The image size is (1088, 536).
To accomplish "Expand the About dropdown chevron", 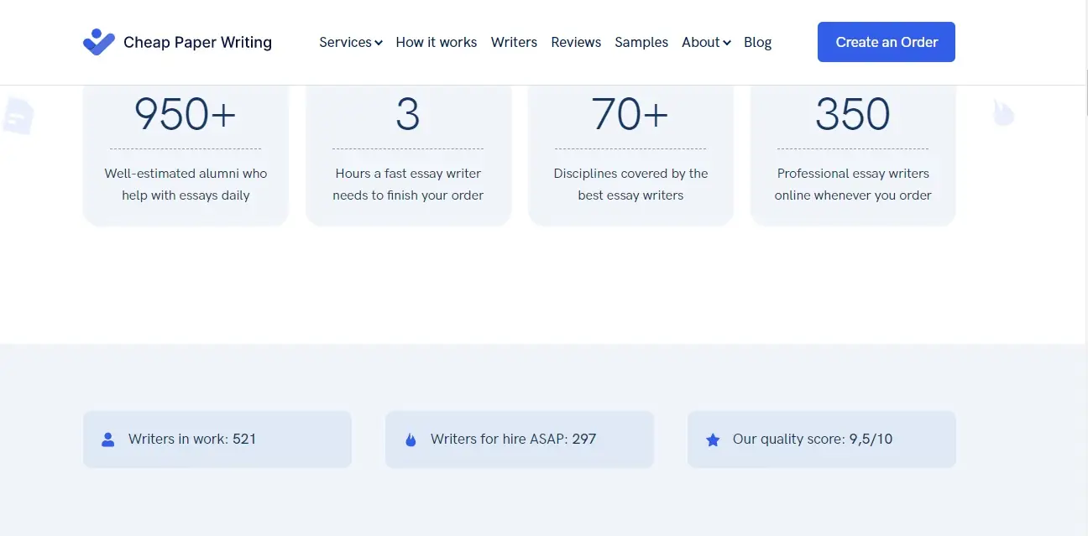I will coord(727,43).
